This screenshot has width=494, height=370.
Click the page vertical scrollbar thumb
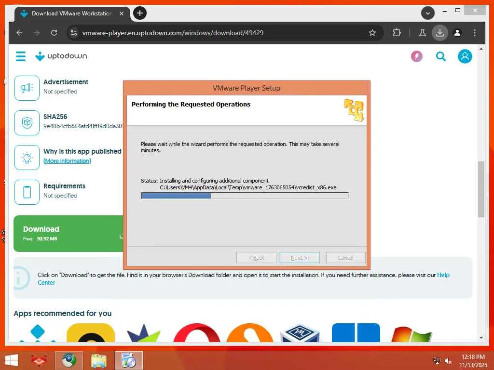481,189
